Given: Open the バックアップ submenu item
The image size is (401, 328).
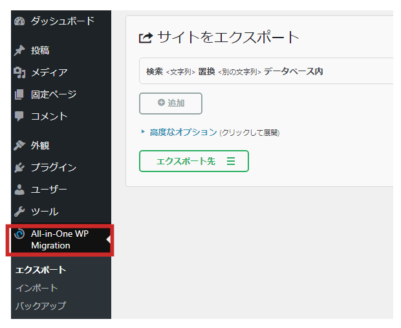Looking at the screenshot, I should coord(41,306).
